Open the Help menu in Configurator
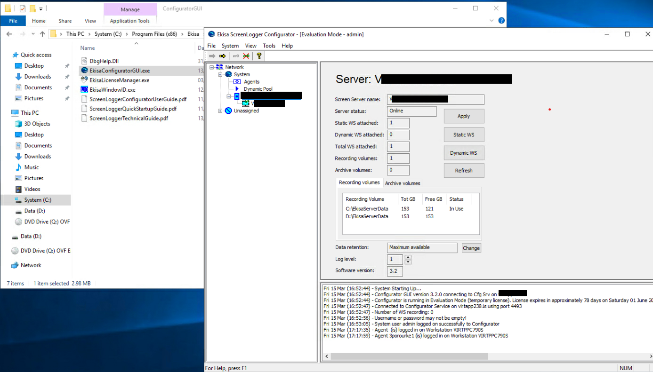The height and width of the screenshot is (372, 653). coord(287,46)
